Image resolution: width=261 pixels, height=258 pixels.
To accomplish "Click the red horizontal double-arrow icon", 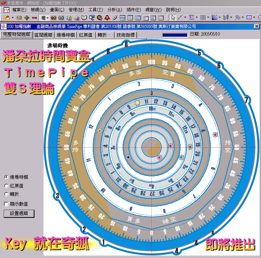I will [x=34, y=17].
